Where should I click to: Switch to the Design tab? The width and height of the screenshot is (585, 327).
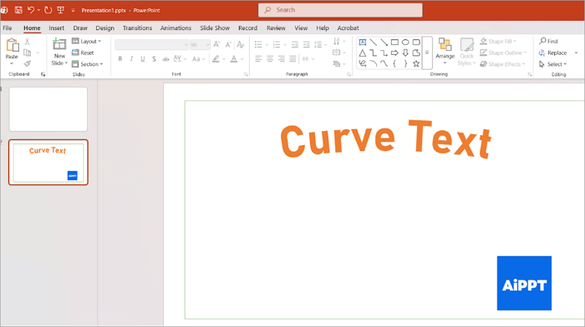[104, 28]
